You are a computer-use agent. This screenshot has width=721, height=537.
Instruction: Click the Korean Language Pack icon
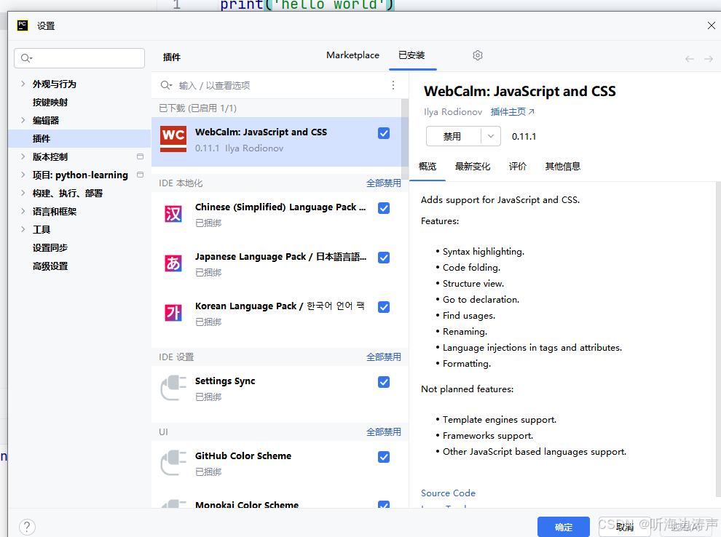pyautogui.click(x=173, y=313)
